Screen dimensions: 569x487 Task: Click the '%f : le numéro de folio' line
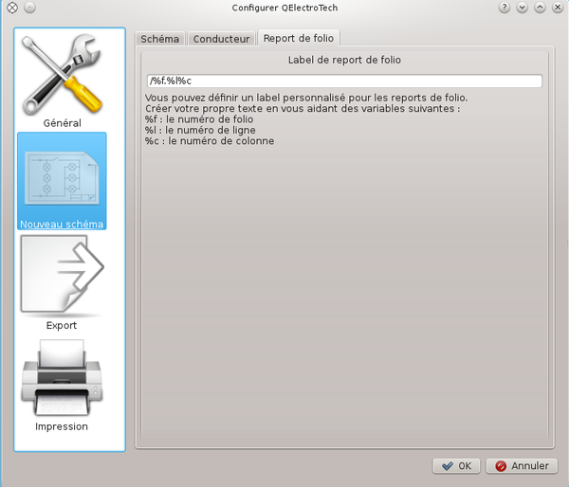click(199, 119)
